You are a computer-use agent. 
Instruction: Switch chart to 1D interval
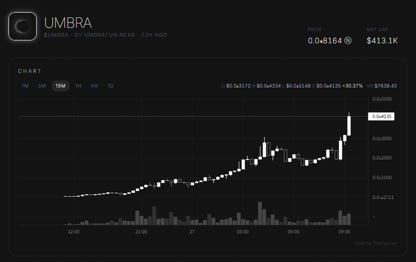click(110, 86)
